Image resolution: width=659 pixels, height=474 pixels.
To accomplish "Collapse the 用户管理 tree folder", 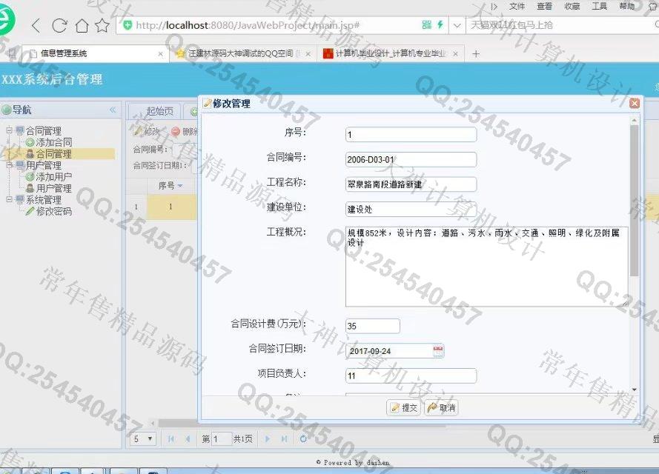I will pyautogui.click(x=10, y=166).
